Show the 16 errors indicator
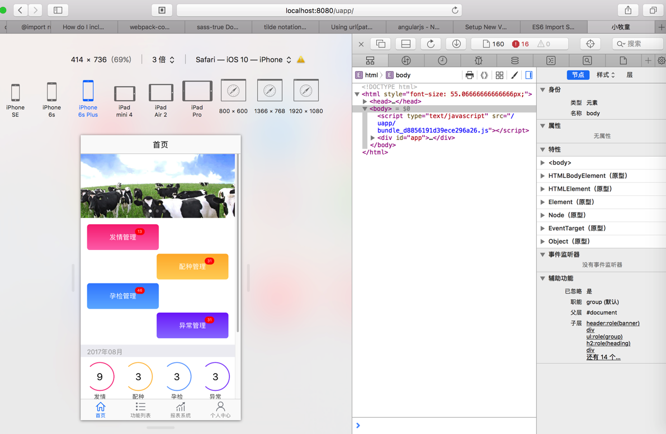 [x=520, y=44]
